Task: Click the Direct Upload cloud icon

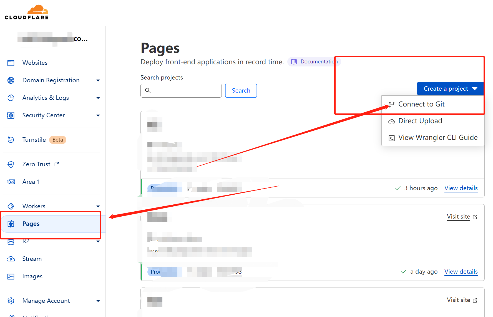Action: point(392,121)
